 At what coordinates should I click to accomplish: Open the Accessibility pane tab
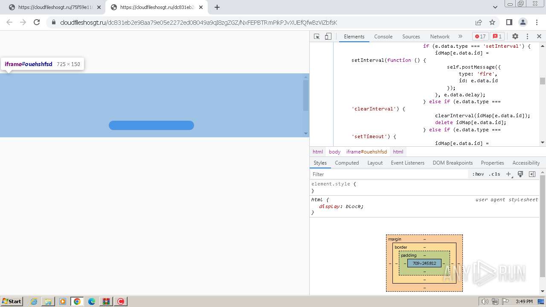(x=526, y=163)
